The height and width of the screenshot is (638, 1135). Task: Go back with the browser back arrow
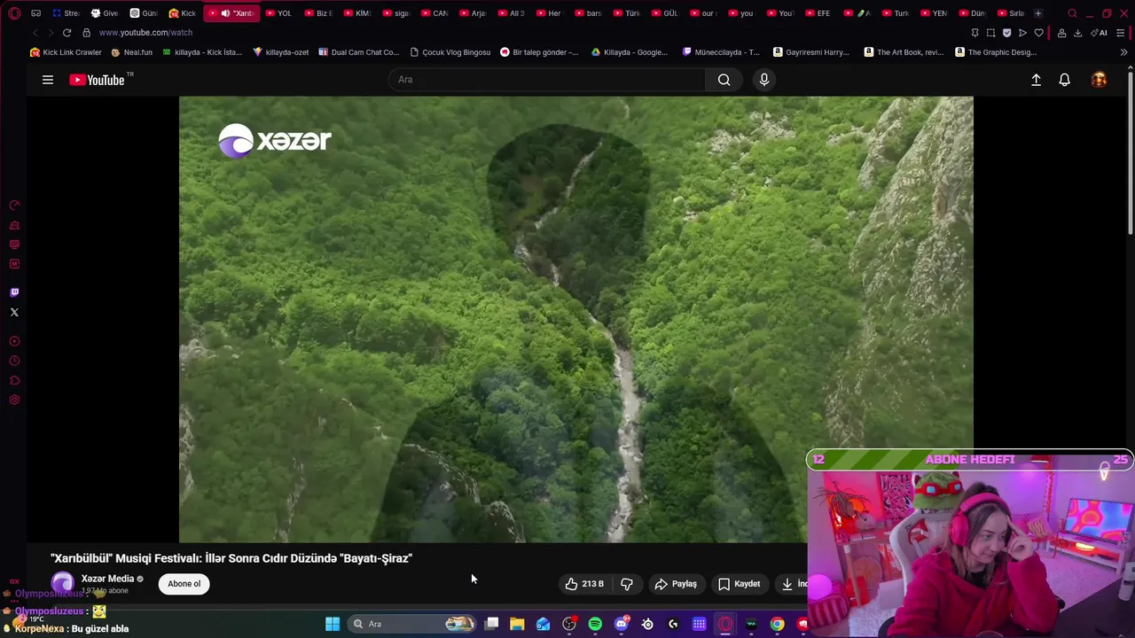(x=35, y=33)
